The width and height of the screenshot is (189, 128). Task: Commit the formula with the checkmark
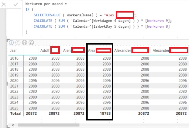pos(16,5)
